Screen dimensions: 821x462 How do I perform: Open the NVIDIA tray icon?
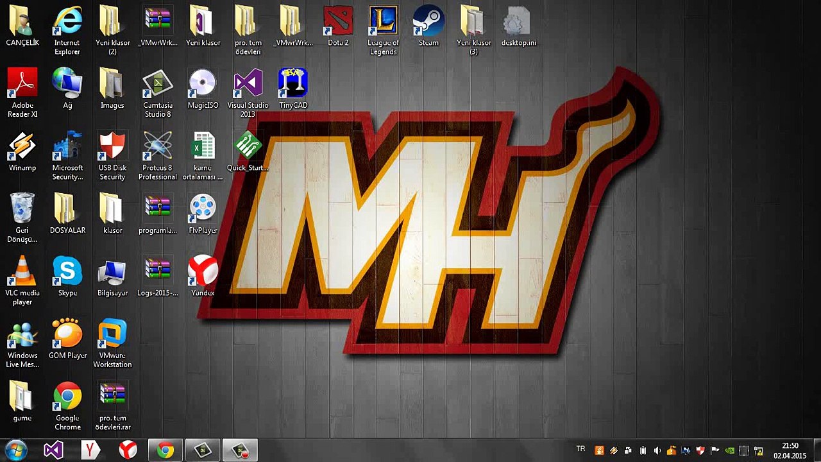pos(729,450)
